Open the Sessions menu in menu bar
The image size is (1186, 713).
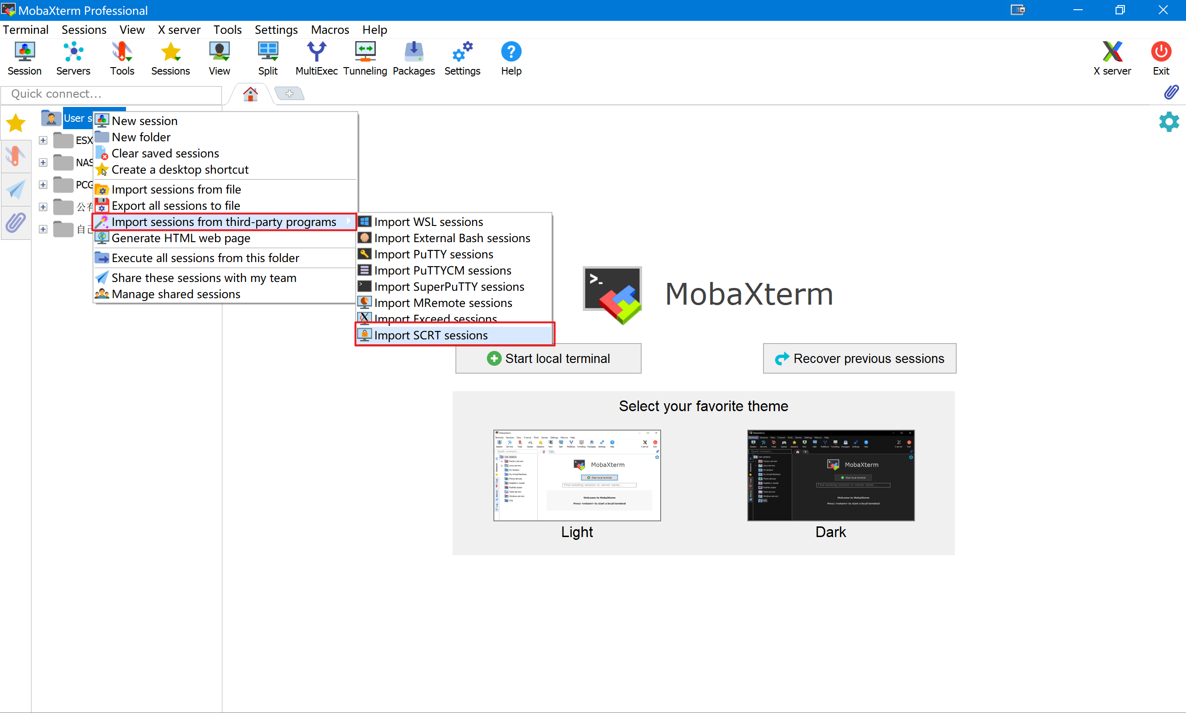84,30
